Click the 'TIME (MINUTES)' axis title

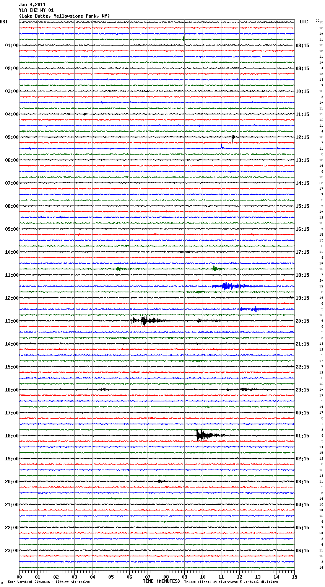click(161, 581)
